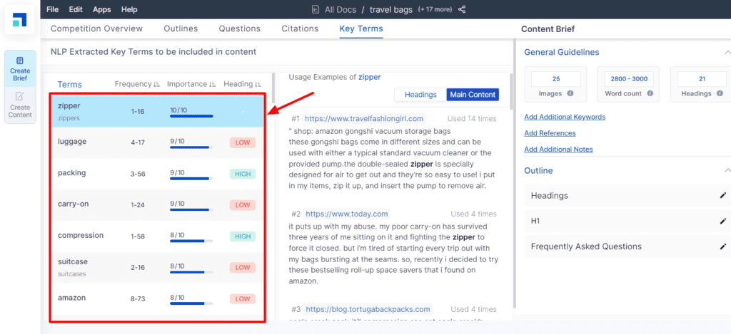Click Add Additional Keywords link

coord(564,117)
